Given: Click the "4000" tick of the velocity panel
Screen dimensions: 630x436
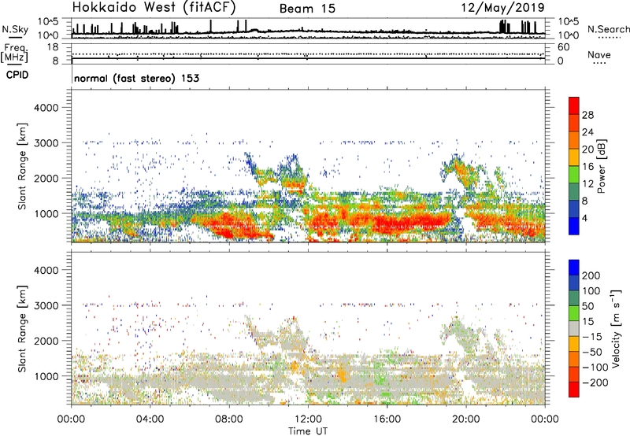Looking at the screenshot, I should tap(46, 270).
